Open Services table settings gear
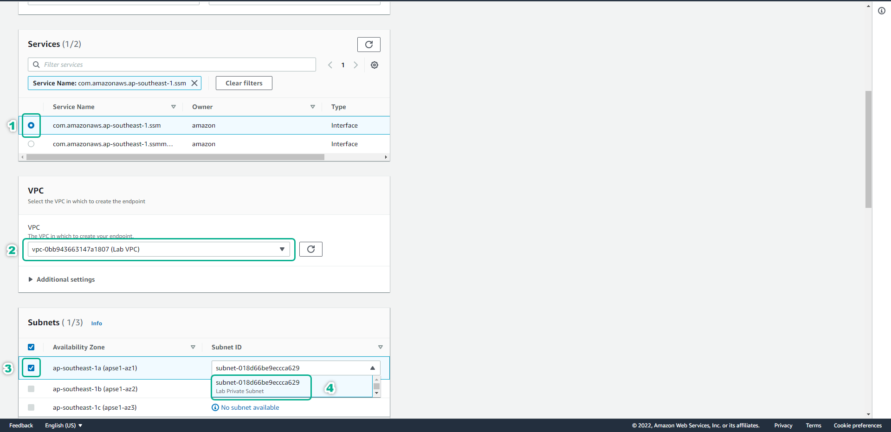Screen dimensions: 891x432 (374, 65)
